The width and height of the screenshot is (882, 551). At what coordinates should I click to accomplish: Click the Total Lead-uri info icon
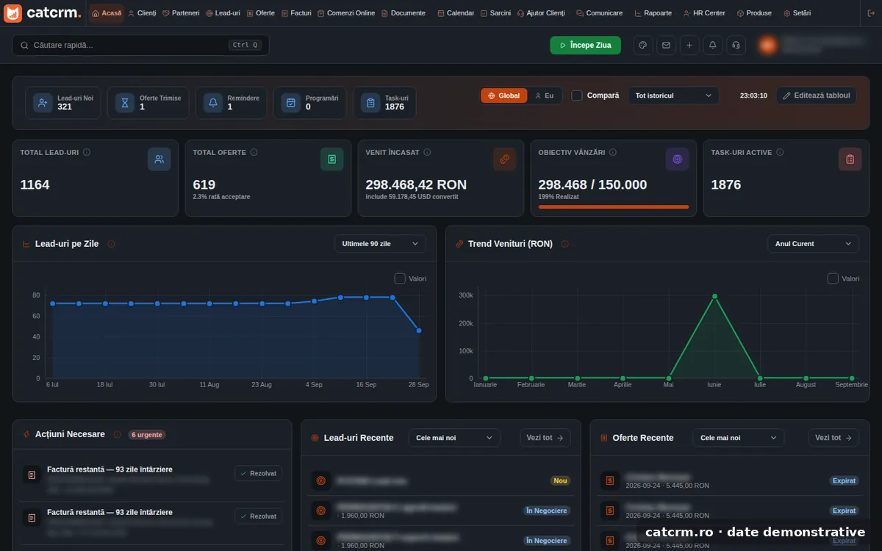click(87, 153)
